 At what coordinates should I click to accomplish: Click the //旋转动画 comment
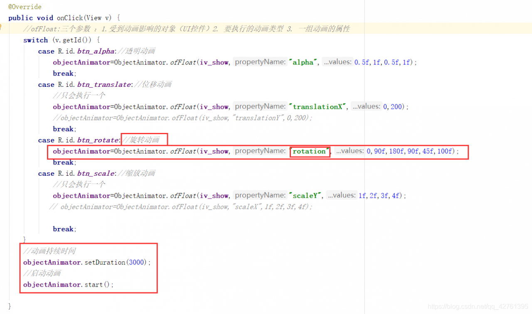[141, 140]
